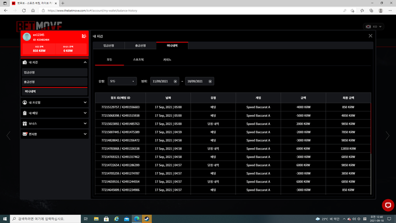This screenshot has width=396, height=223.
Task: Launch Steam from the taskbar
Action: point(147,219)
